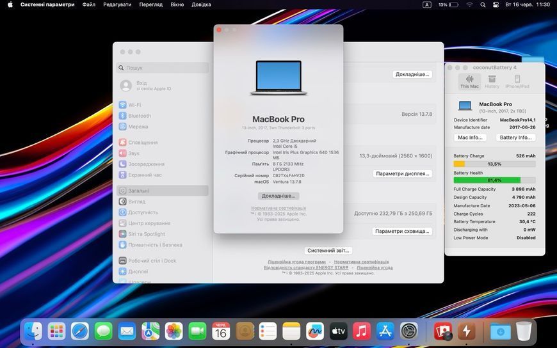Screen dimensions: 557x348
Task: Select Siri та Spotlight in sidebar
Action: [163, 234]
